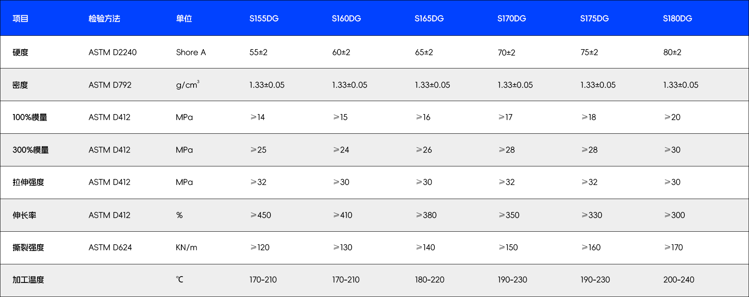Select the ASTM D792 cell
Screen dimensions: 749x297
pyautogui.click(x=110, y=85)
